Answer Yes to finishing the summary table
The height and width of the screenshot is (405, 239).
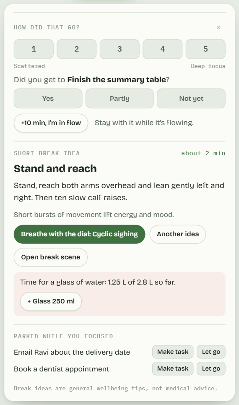pyautogui.click(x=48, y=98)
